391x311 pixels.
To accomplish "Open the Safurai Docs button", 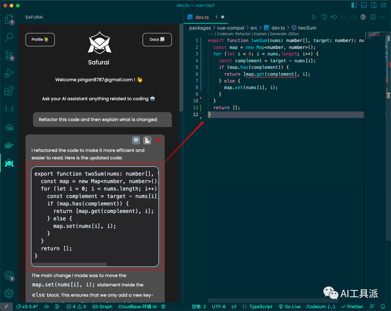I will [157, 40].
